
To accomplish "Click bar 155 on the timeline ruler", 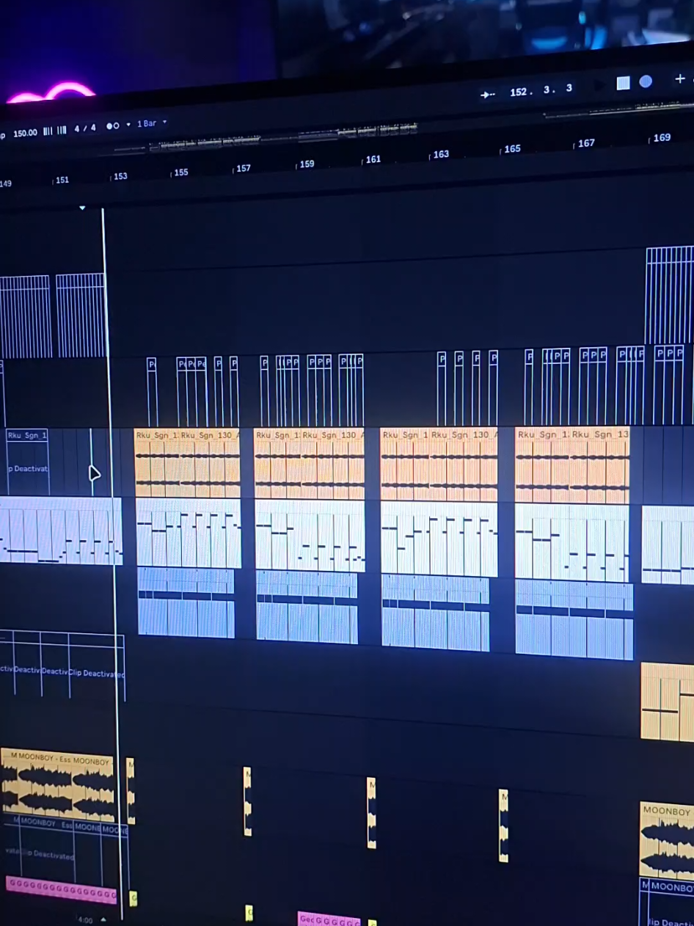I will pos(180,172).
